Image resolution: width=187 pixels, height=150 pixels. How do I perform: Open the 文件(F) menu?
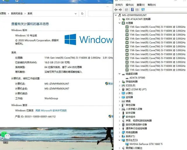point(119,5)
